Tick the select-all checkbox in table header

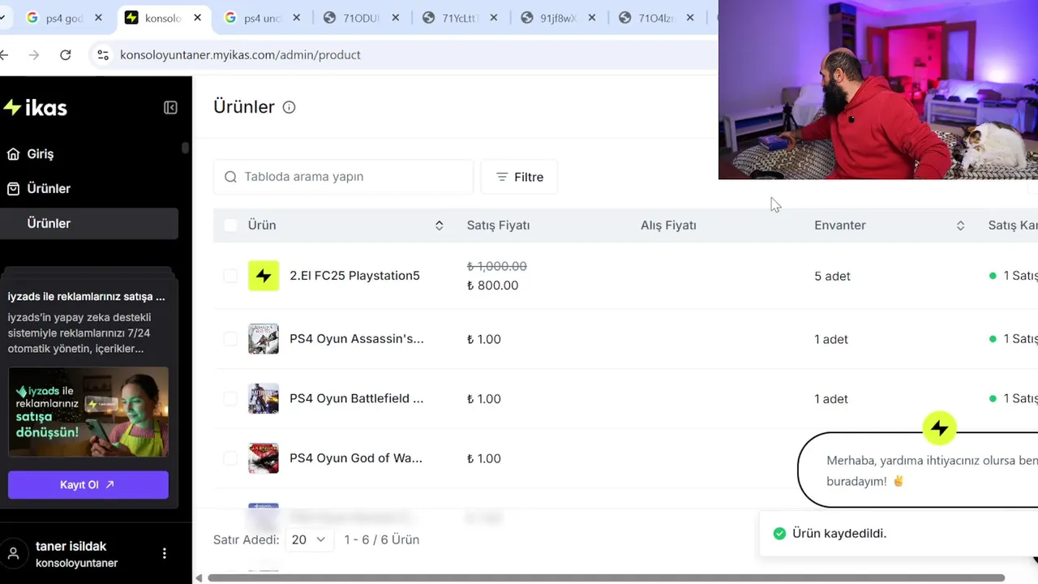point(230,225)
